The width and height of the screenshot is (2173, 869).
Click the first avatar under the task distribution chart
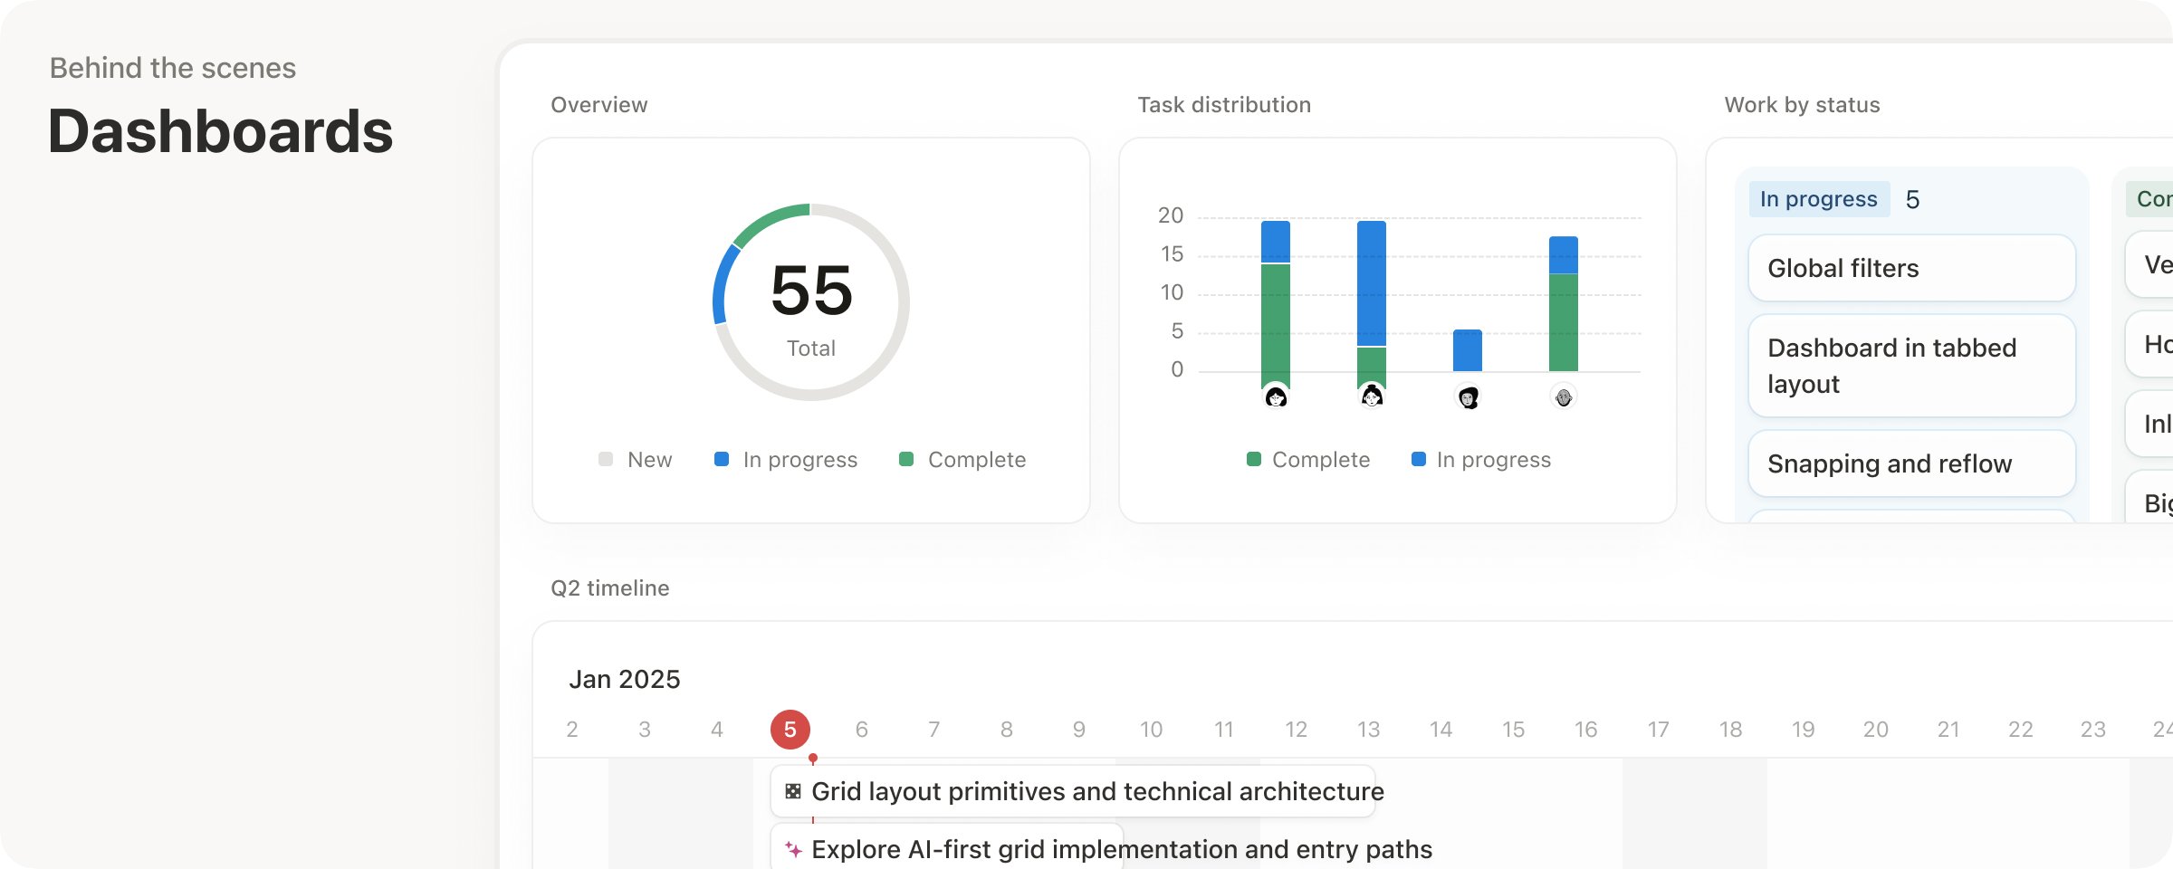tap(1276, 396)
